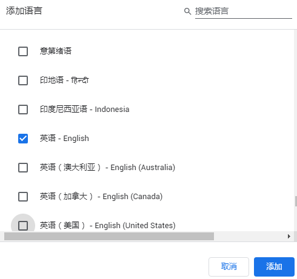Screen dimensions: 297x279
Task: Click the 印度尼西亚语 - Indonesia label
Action: (84, 110)
